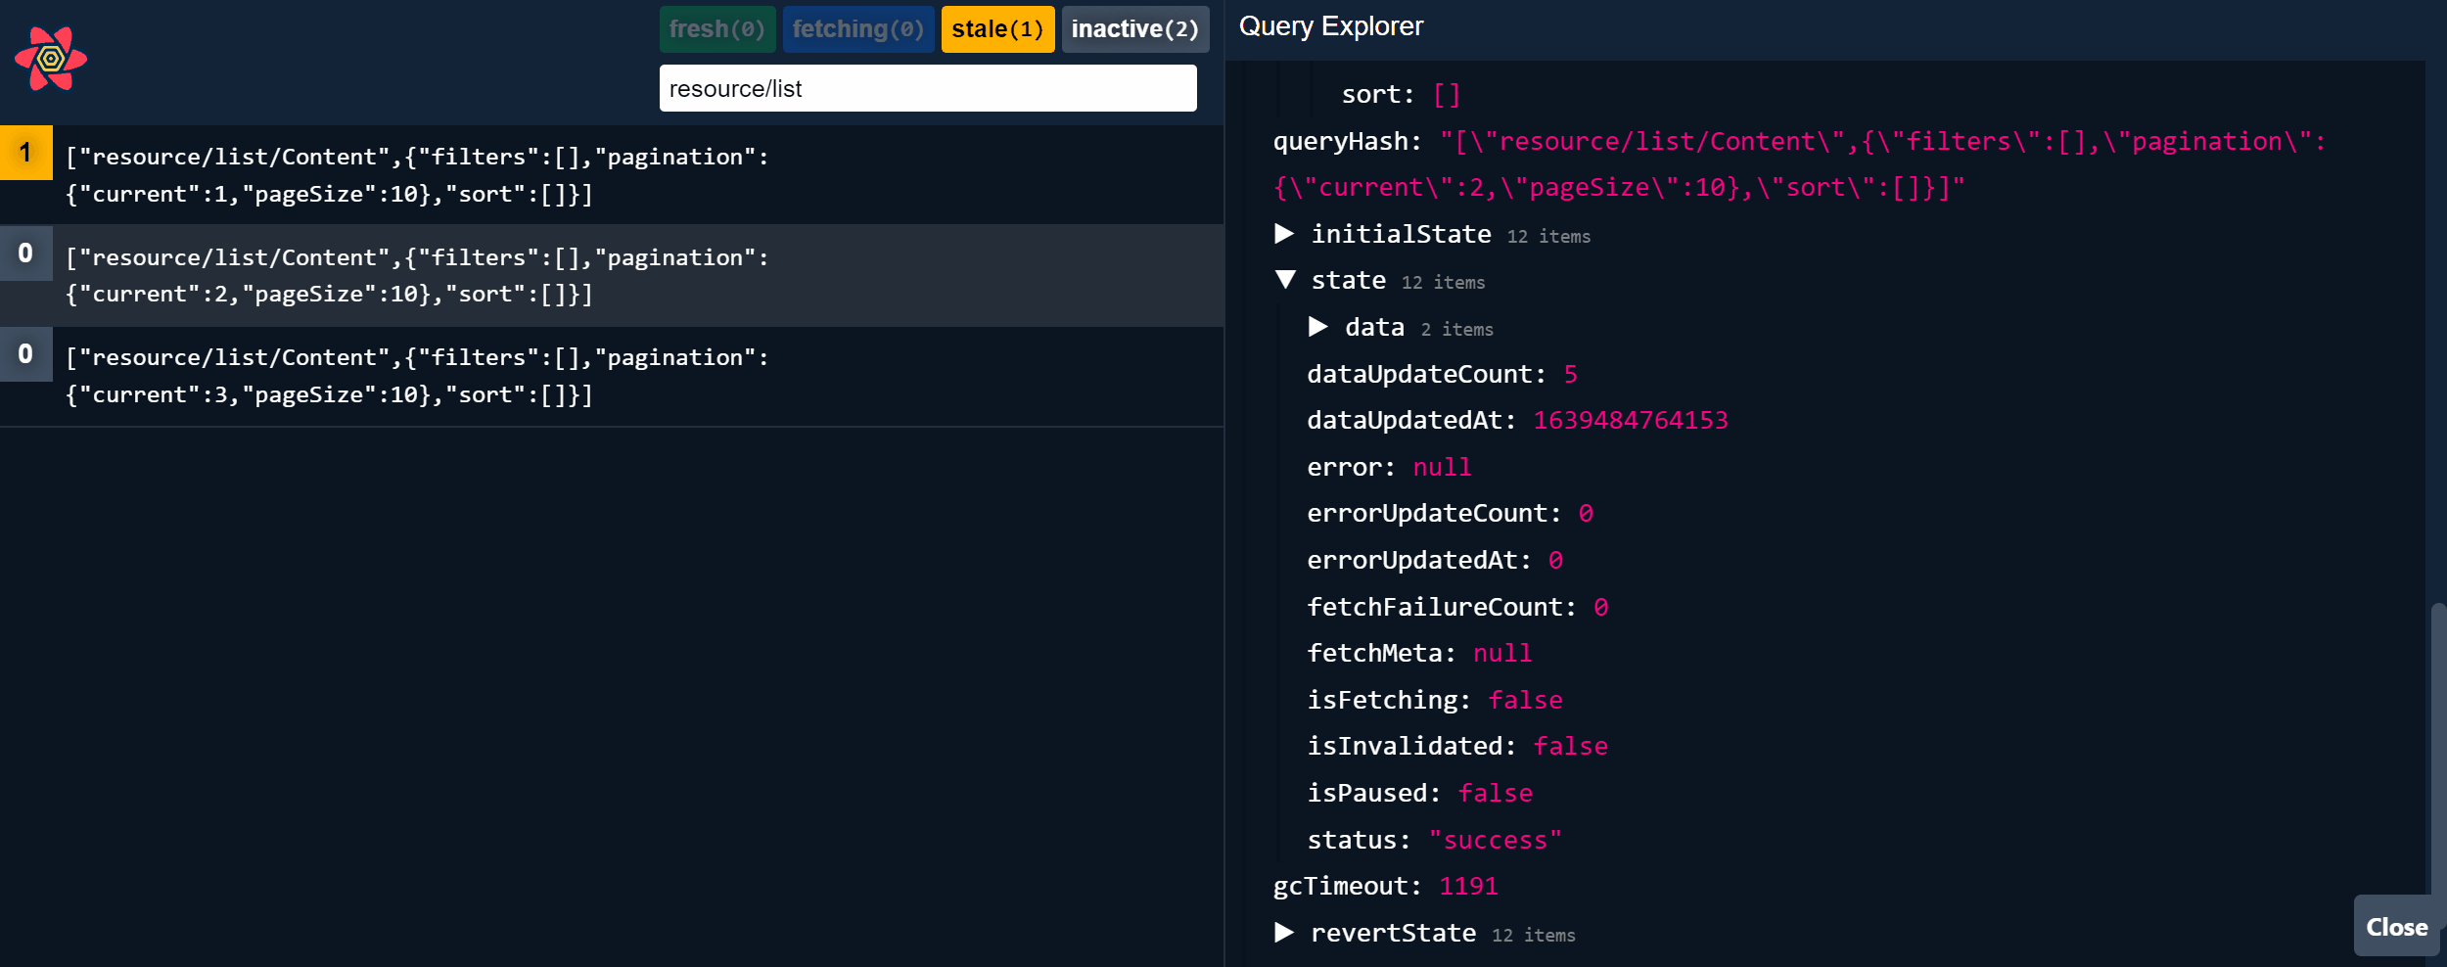Screen dimensions: 2447x967
Task: Click the dataUpdateCount value 5
Action: 1570,374
